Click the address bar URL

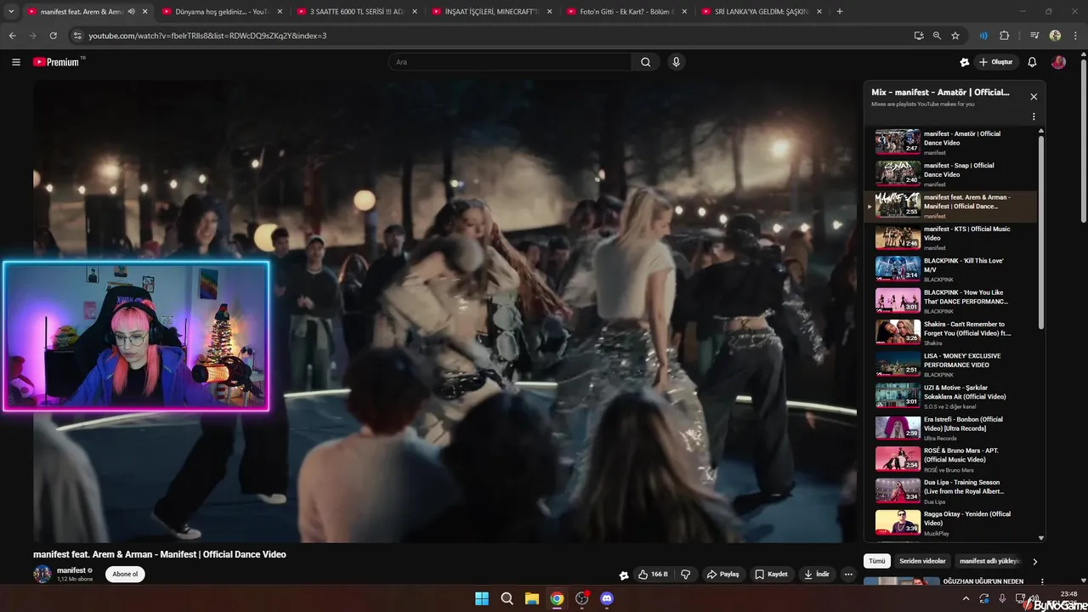(x=207, y=36)
